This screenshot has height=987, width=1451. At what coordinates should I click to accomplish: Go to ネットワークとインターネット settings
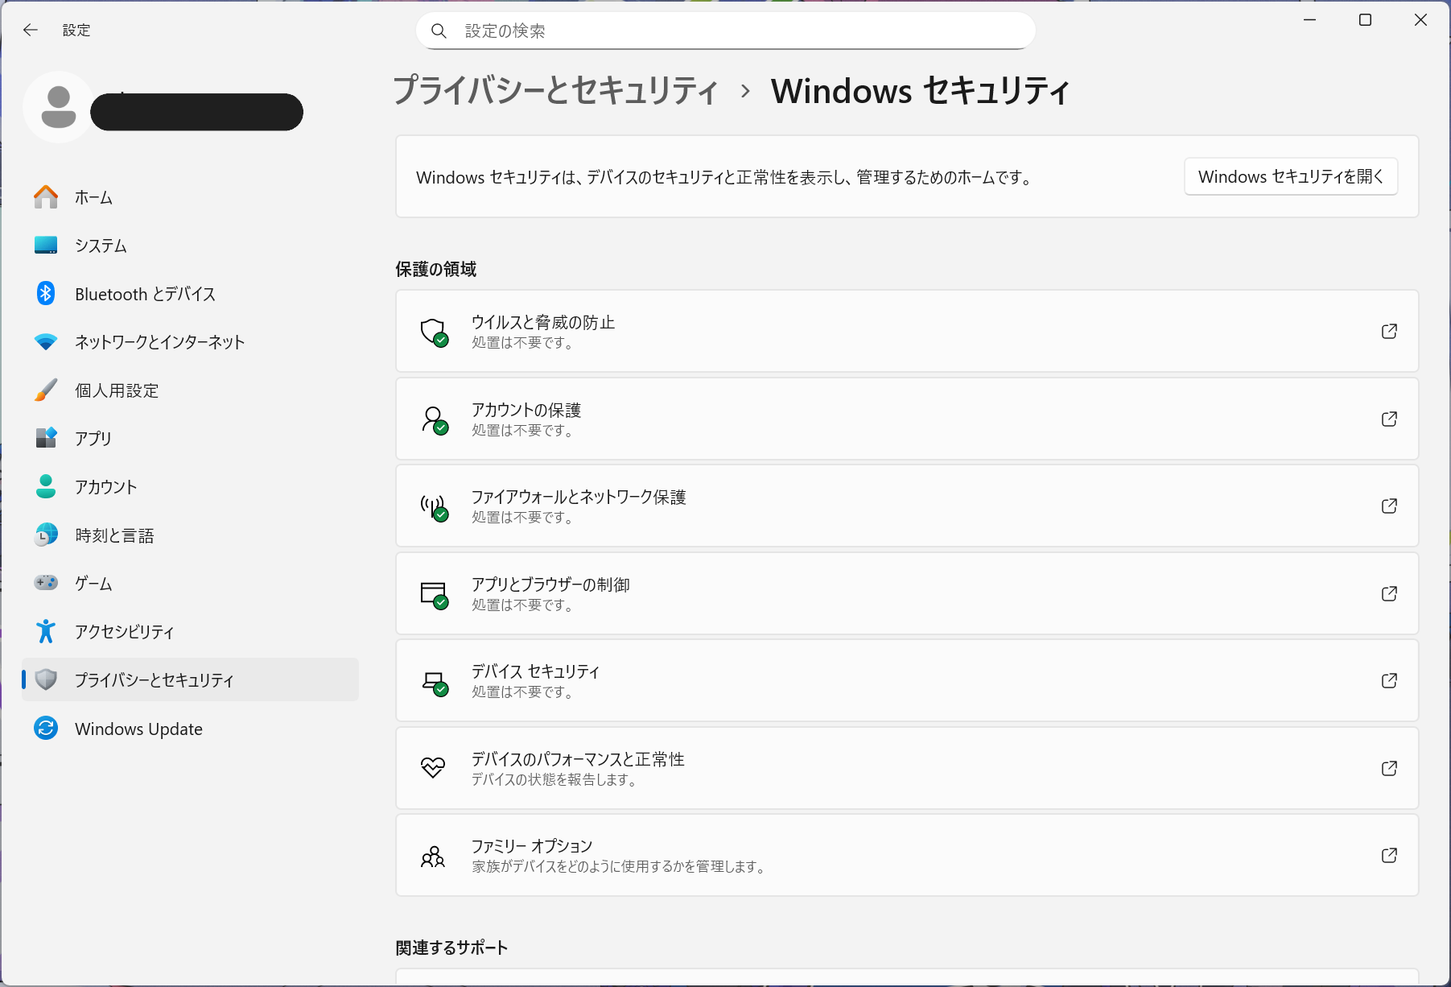[x=159, y=342]
